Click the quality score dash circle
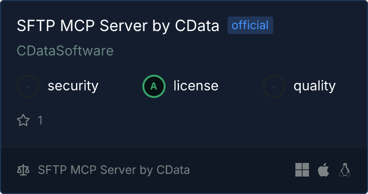This screenshot has width=368, height=194. point(274,86)
